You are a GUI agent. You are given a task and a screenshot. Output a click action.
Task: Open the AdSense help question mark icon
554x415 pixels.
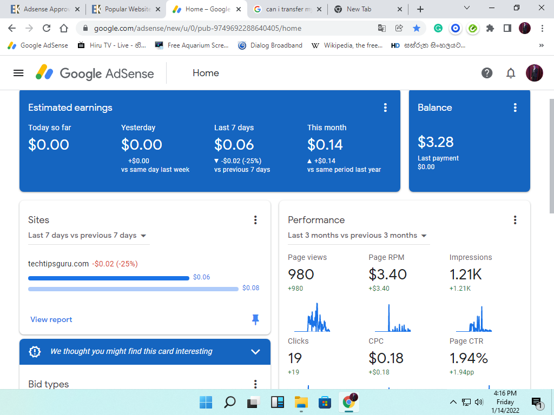coord(487,73)
